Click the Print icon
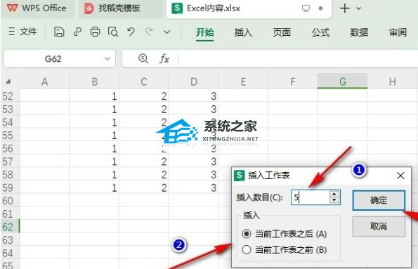The width and height of the screenshot is (418, 269). point(95,32)
